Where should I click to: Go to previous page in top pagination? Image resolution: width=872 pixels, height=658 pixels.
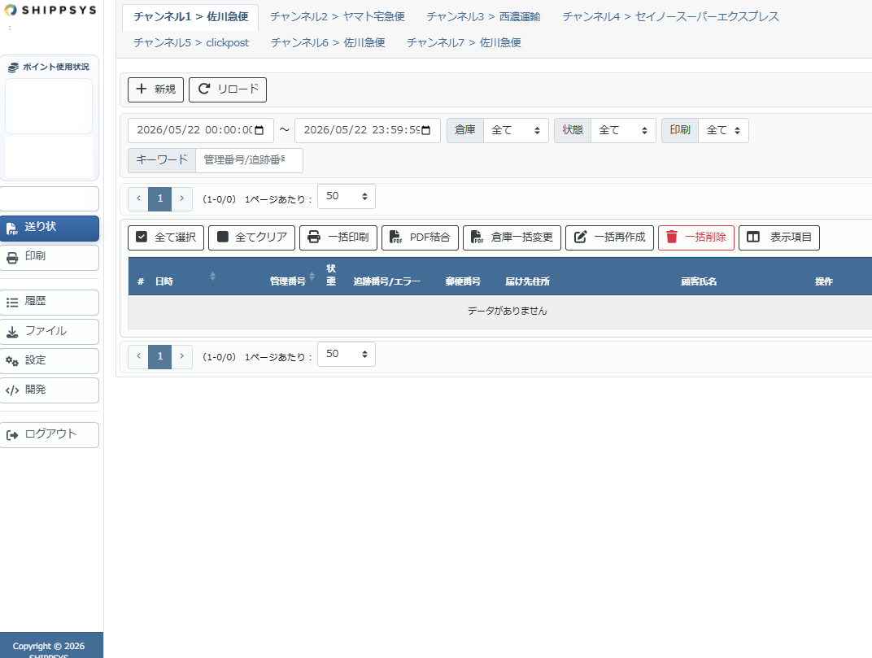point(138,198)
